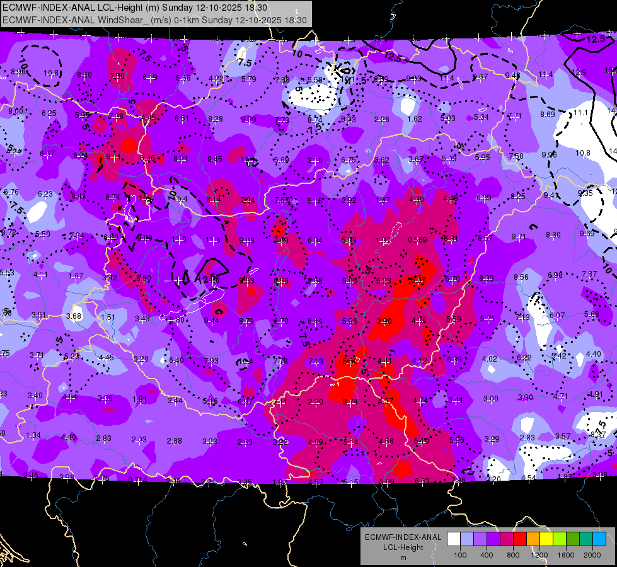Click the wind shear value 0.589
Screen dimensions: 617x567
[x=417, y=239]
